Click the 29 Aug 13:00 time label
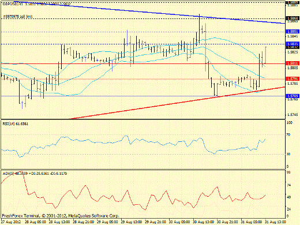 pos(132,222)
